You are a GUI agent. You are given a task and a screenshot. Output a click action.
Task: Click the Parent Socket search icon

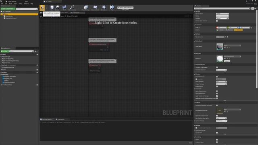click(x=225, y=37)
